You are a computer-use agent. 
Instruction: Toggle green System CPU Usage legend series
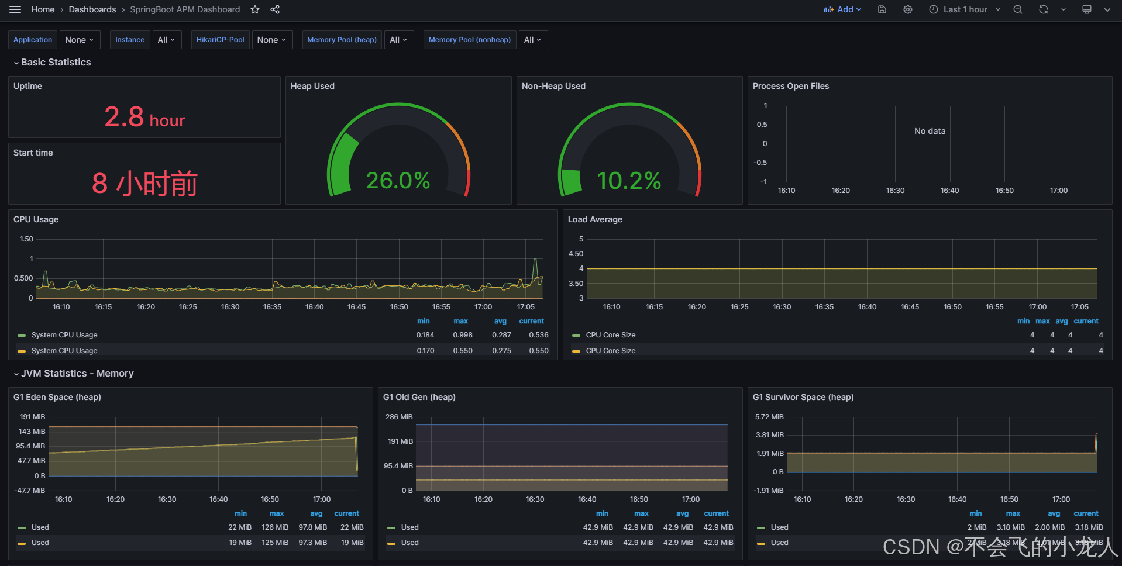[x=64, y=335]
